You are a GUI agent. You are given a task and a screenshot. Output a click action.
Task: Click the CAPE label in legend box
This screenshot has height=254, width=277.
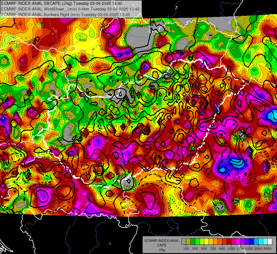tap(162, 245)
